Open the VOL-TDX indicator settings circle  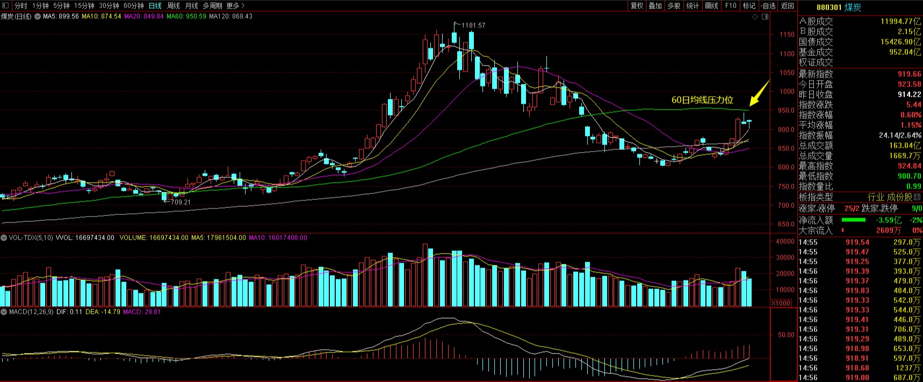(4, 237)
